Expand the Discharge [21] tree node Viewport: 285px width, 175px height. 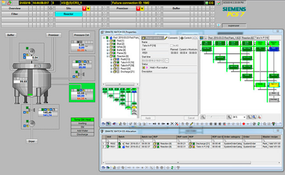pyautogui.click(x=111, y=72)
